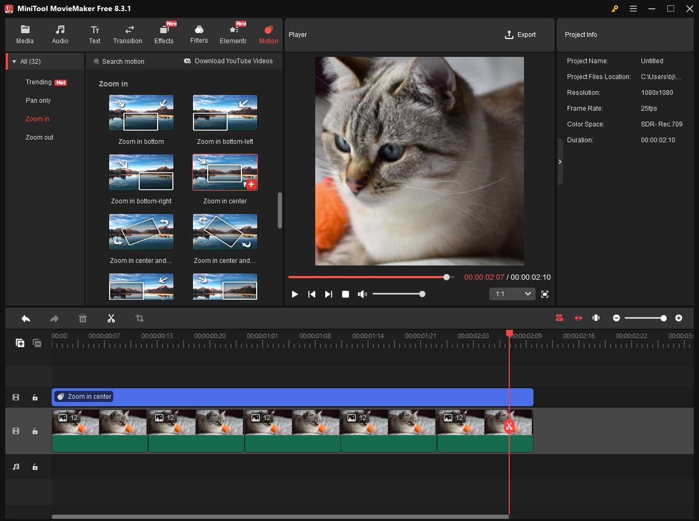This screenshot has width=699, height=521.
Task: Click Download YouTube Videos link
Action: click(228, 61)
